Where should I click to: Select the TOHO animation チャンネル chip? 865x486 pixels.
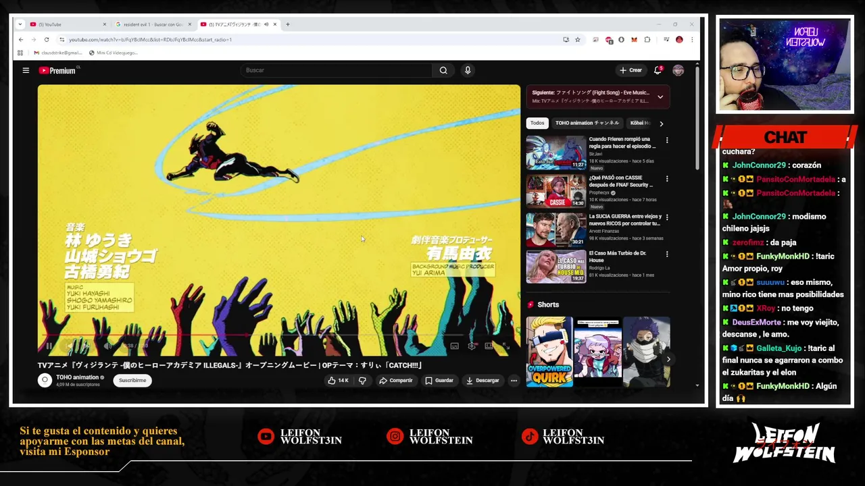coord(587,123)
